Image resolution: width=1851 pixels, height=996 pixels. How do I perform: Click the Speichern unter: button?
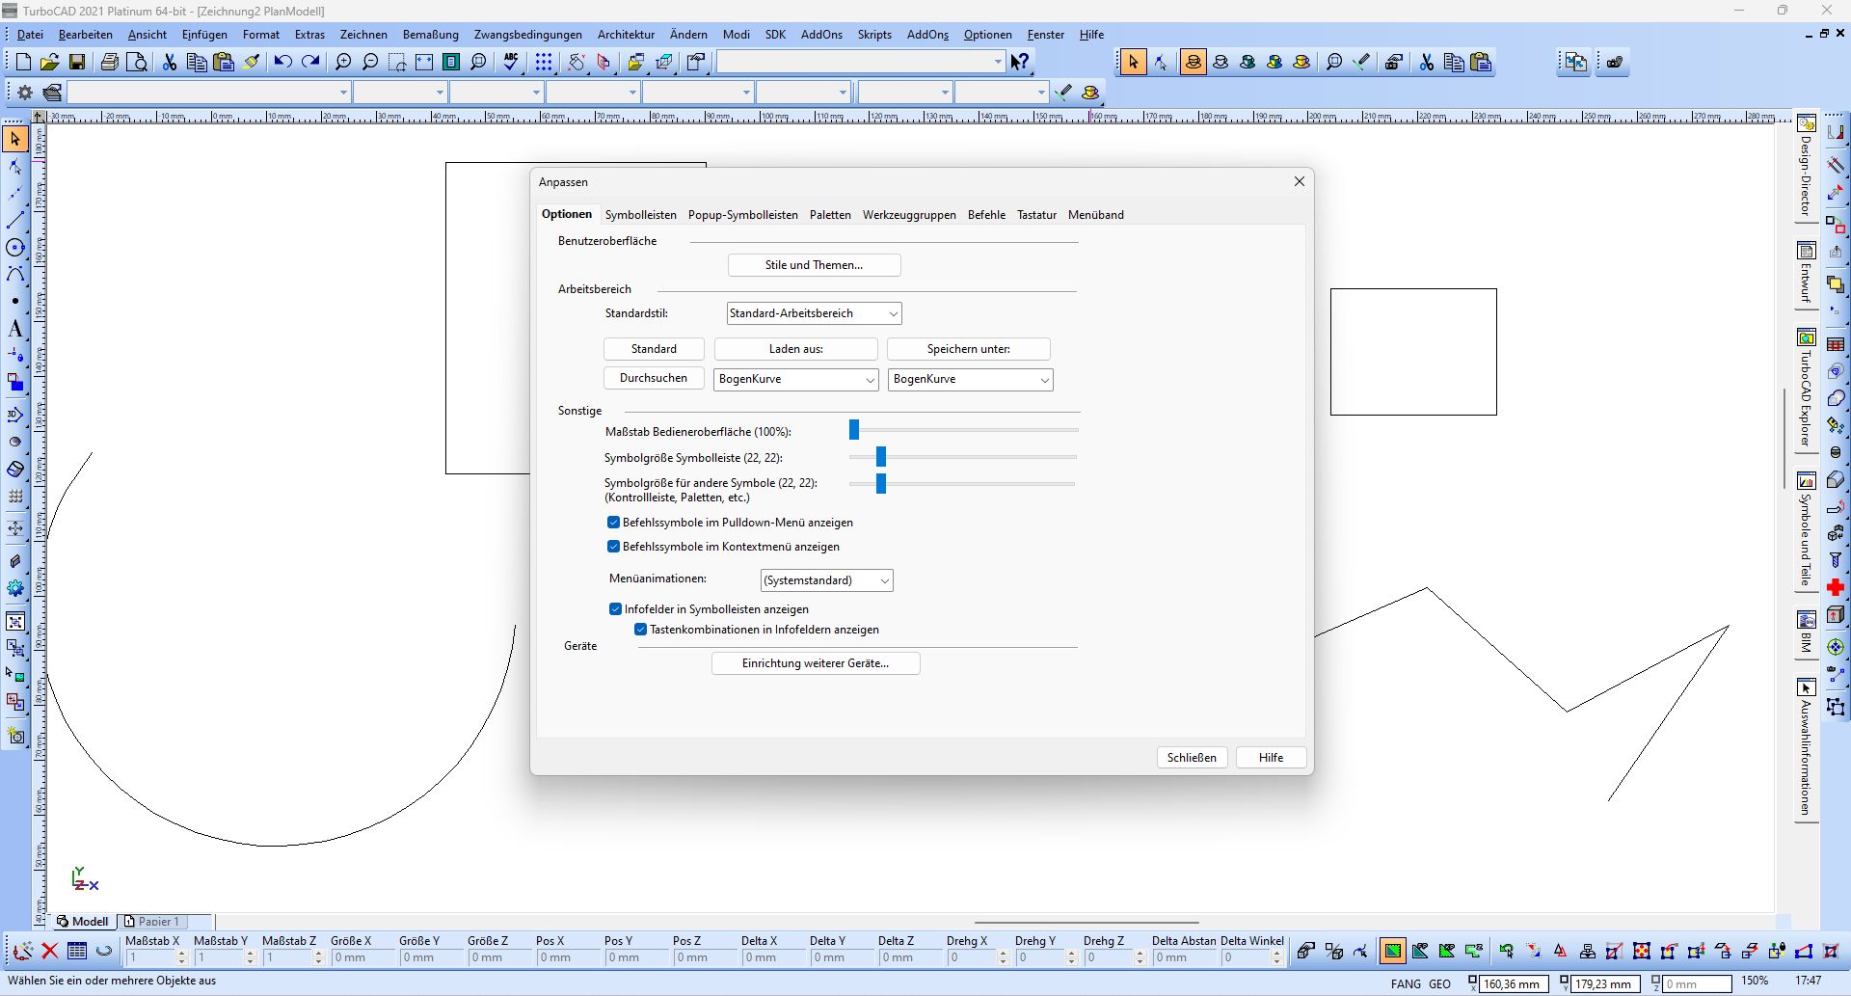(x=968, y=349)
